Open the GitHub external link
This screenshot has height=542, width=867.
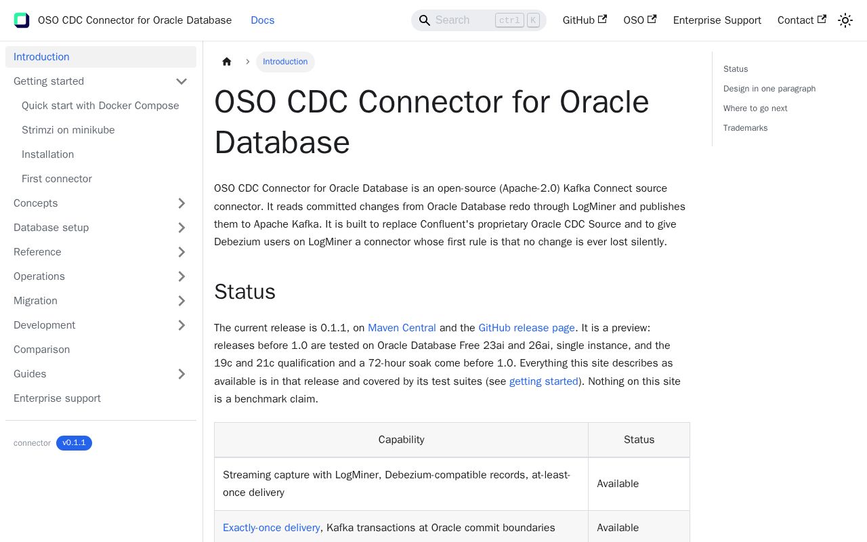click(585, 20)
